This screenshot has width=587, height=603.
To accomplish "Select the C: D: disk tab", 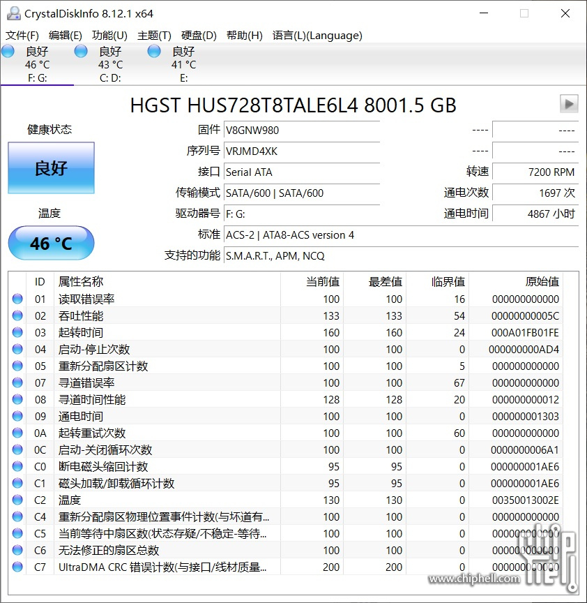I will coord(110,64).
